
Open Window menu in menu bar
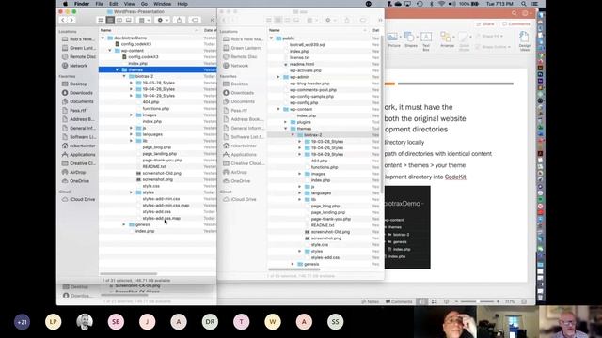(x=163, y=4)
